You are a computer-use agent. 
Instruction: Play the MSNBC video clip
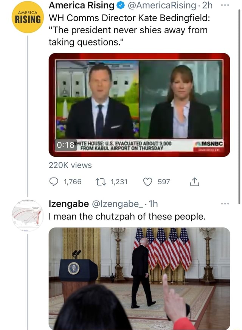click(x=139, y=104)
